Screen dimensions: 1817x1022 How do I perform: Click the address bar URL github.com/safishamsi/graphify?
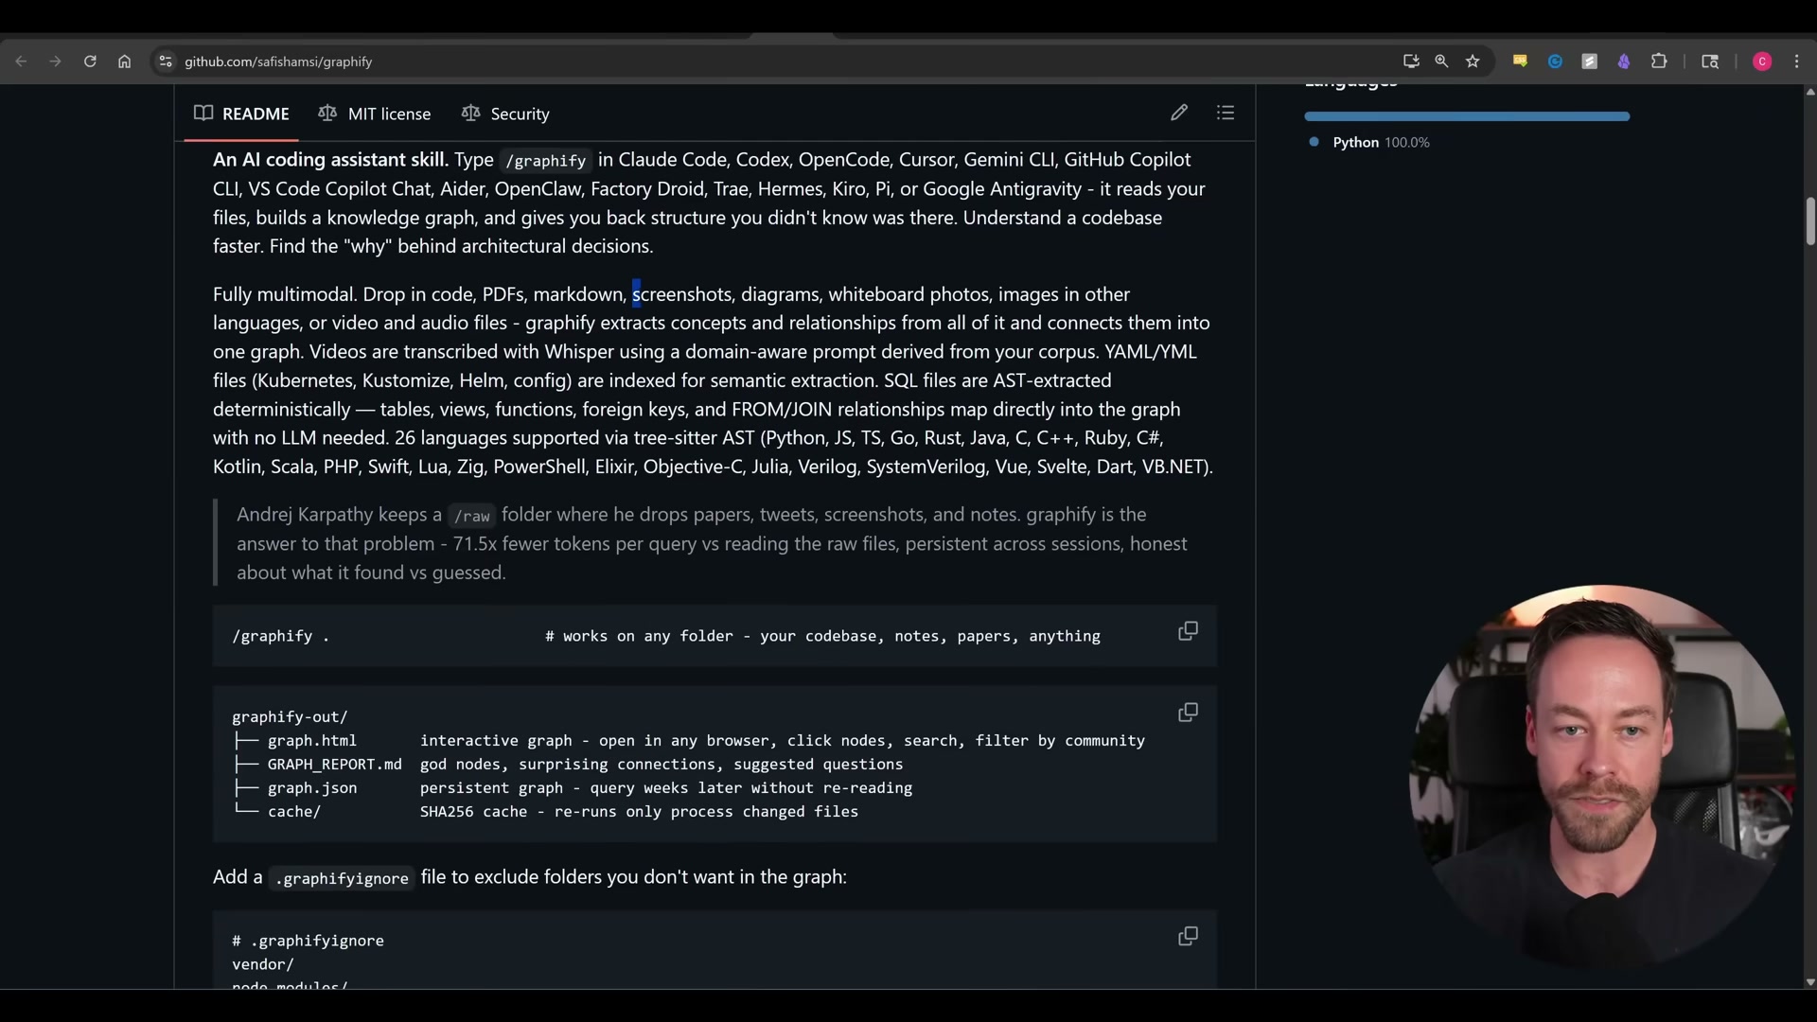coord(278,62)
